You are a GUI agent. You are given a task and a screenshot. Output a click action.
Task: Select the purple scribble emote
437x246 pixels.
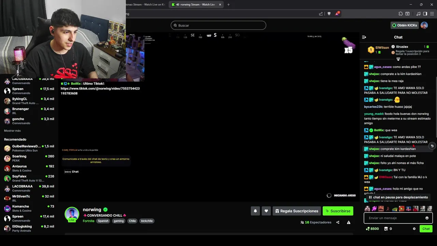(x=374, y=208)
